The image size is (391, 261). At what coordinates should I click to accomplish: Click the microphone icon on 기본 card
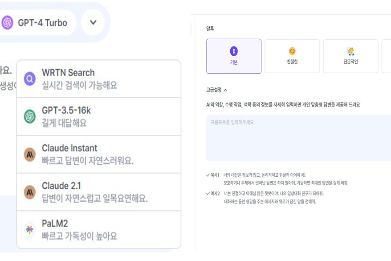234,50
